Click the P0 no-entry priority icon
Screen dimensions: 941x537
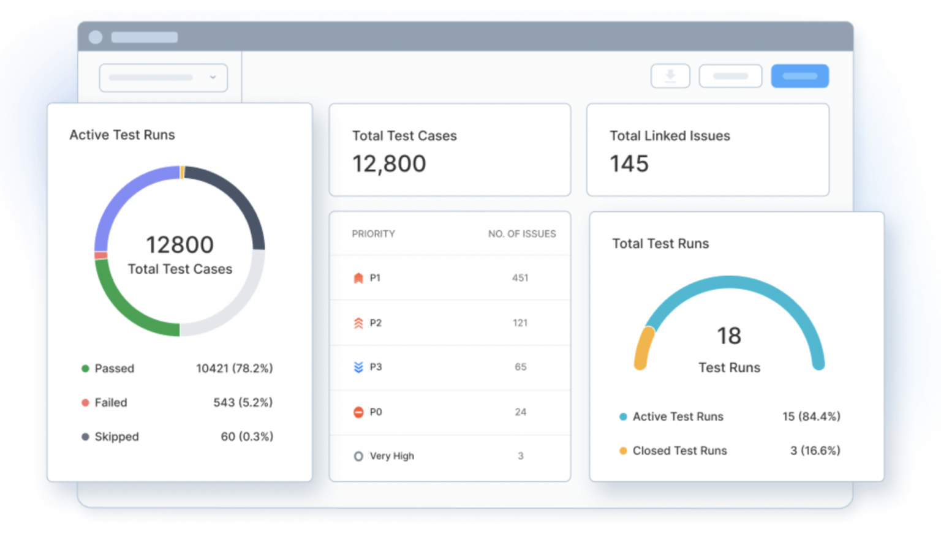pyautogui.click(x=358, y=411)
